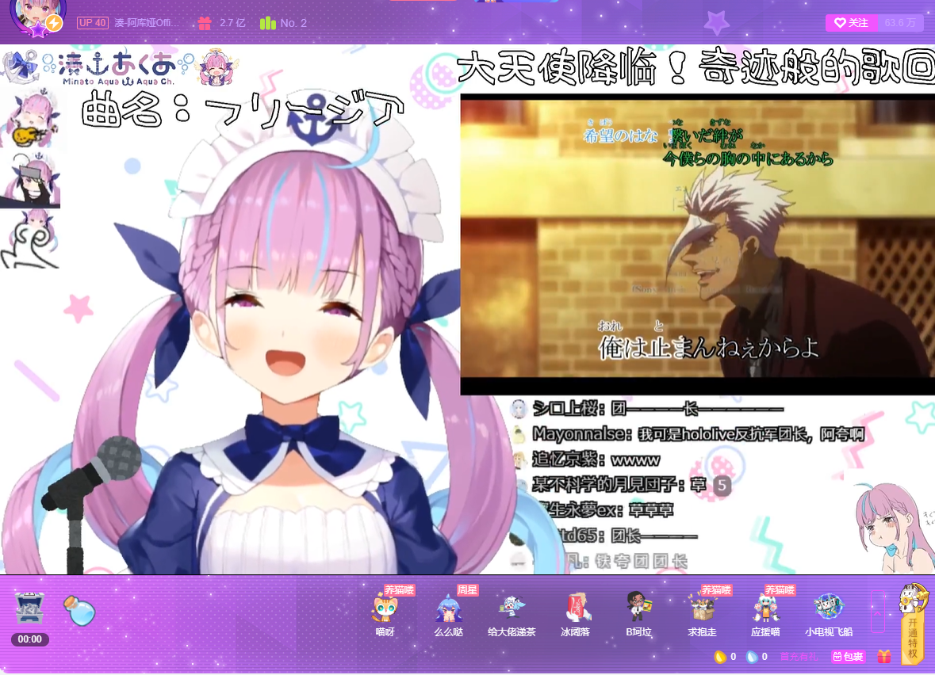The width and height of the screenshot is (935, 675).
Task: Click the gold coin balance icon
Action: coord(720,657)
